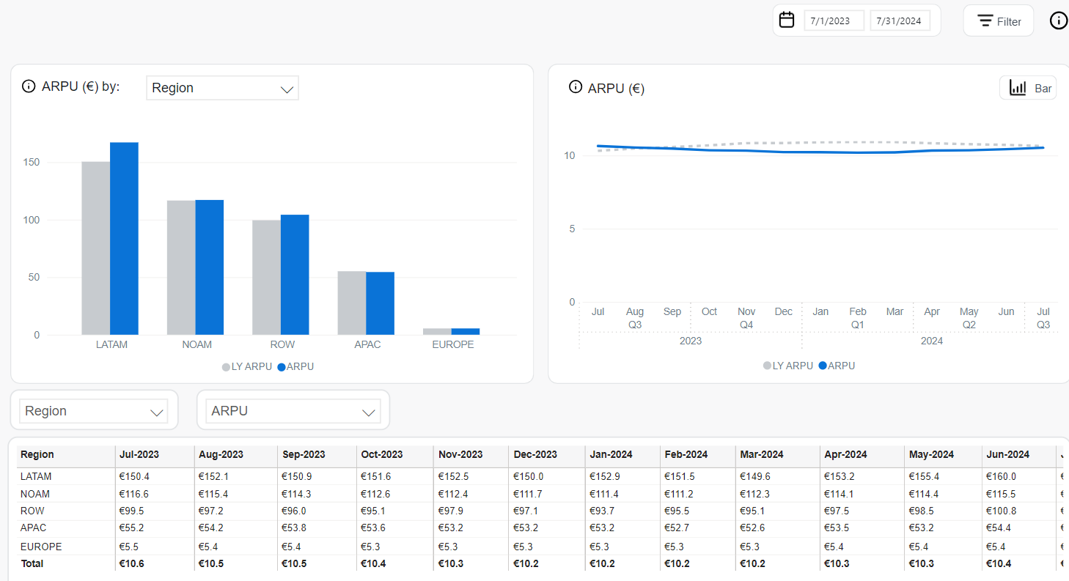Screen dimensions: 1069x581
Task: Select the APAC row label in table
Action: [34, 528]
